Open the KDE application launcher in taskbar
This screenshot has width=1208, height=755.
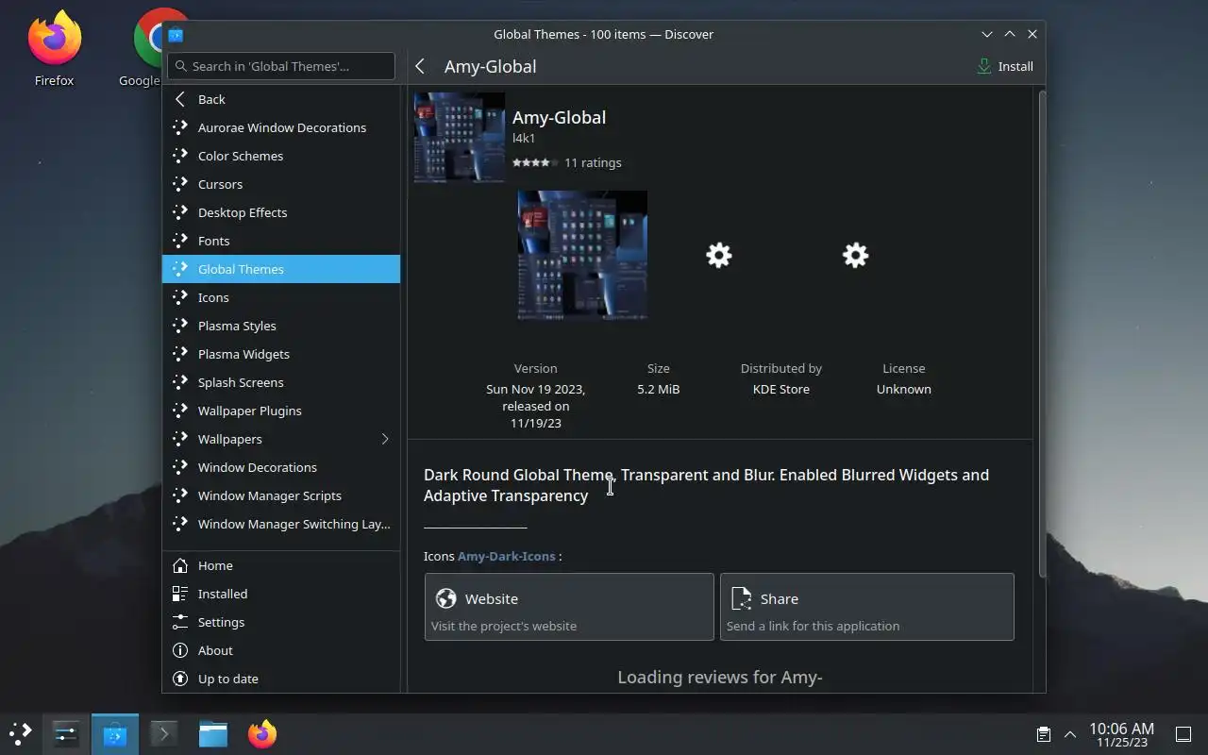tap(21, 733)
